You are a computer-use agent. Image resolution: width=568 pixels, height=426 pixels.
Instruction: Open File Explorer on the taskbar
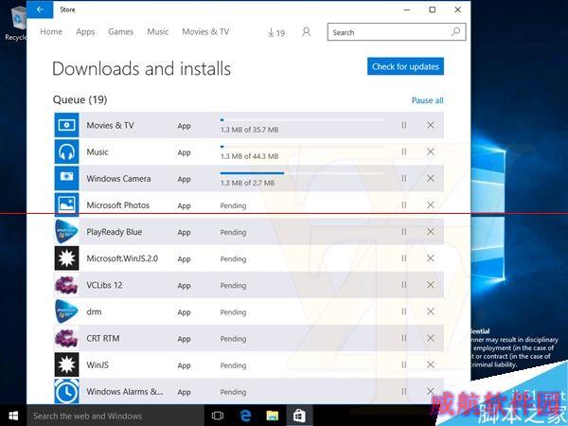pos(272,416)
